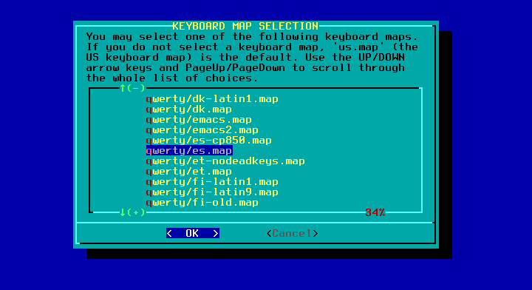
Task: Select qwerty/fi-latin9.map entry
Action: click(212, 192)
